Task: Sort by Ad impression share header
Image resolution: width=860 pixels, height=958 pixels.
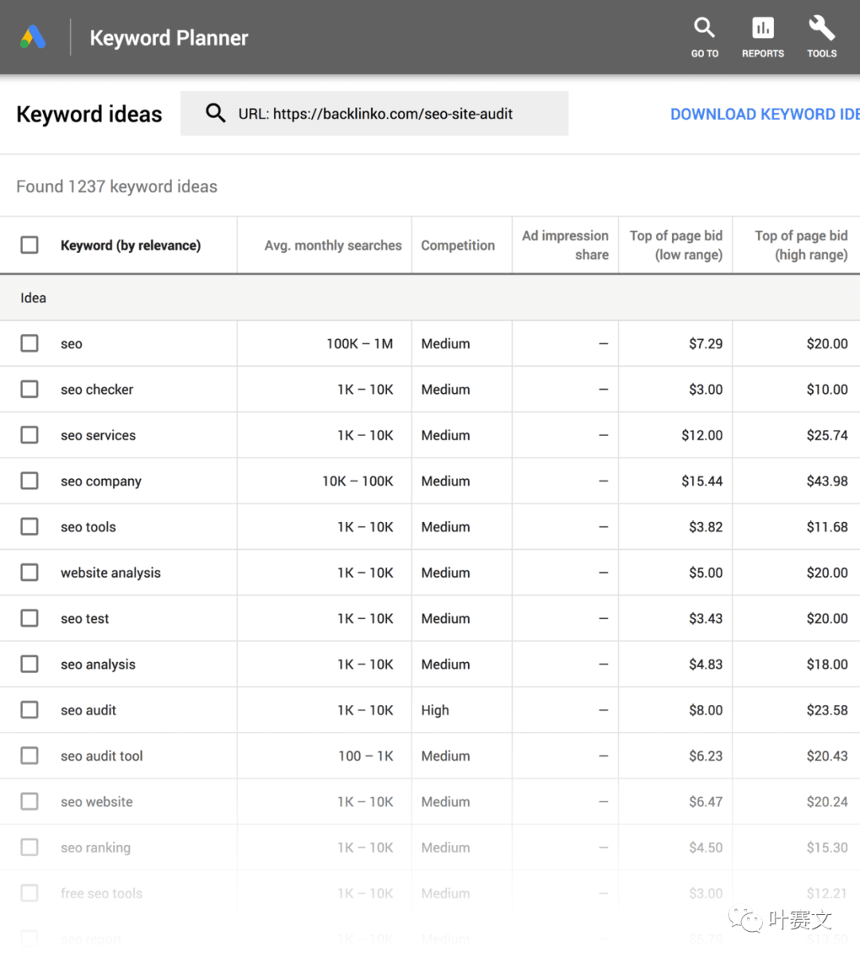Action: [565, 245]
